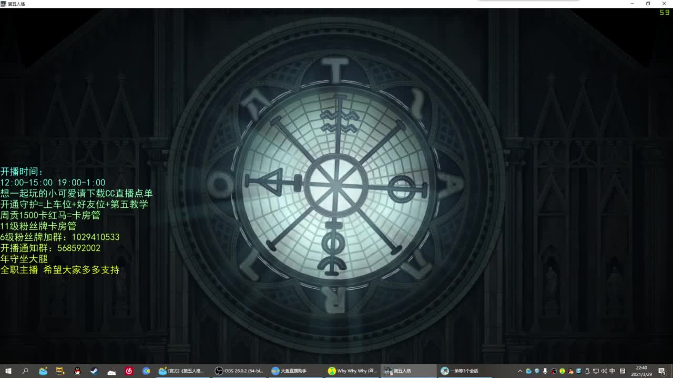Screen dimensions: 673x378
Task: Switch to 大鱼直播助手 taskbar window
Action: coord(296,371)
